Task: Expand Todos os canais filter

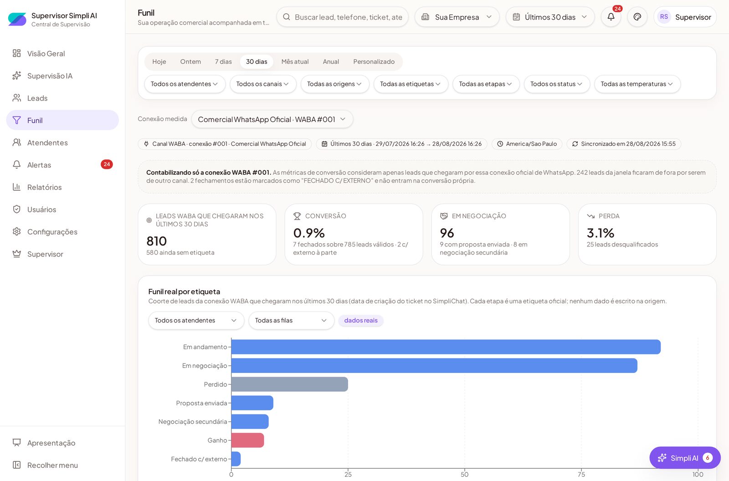Action: tap(263, 84)
